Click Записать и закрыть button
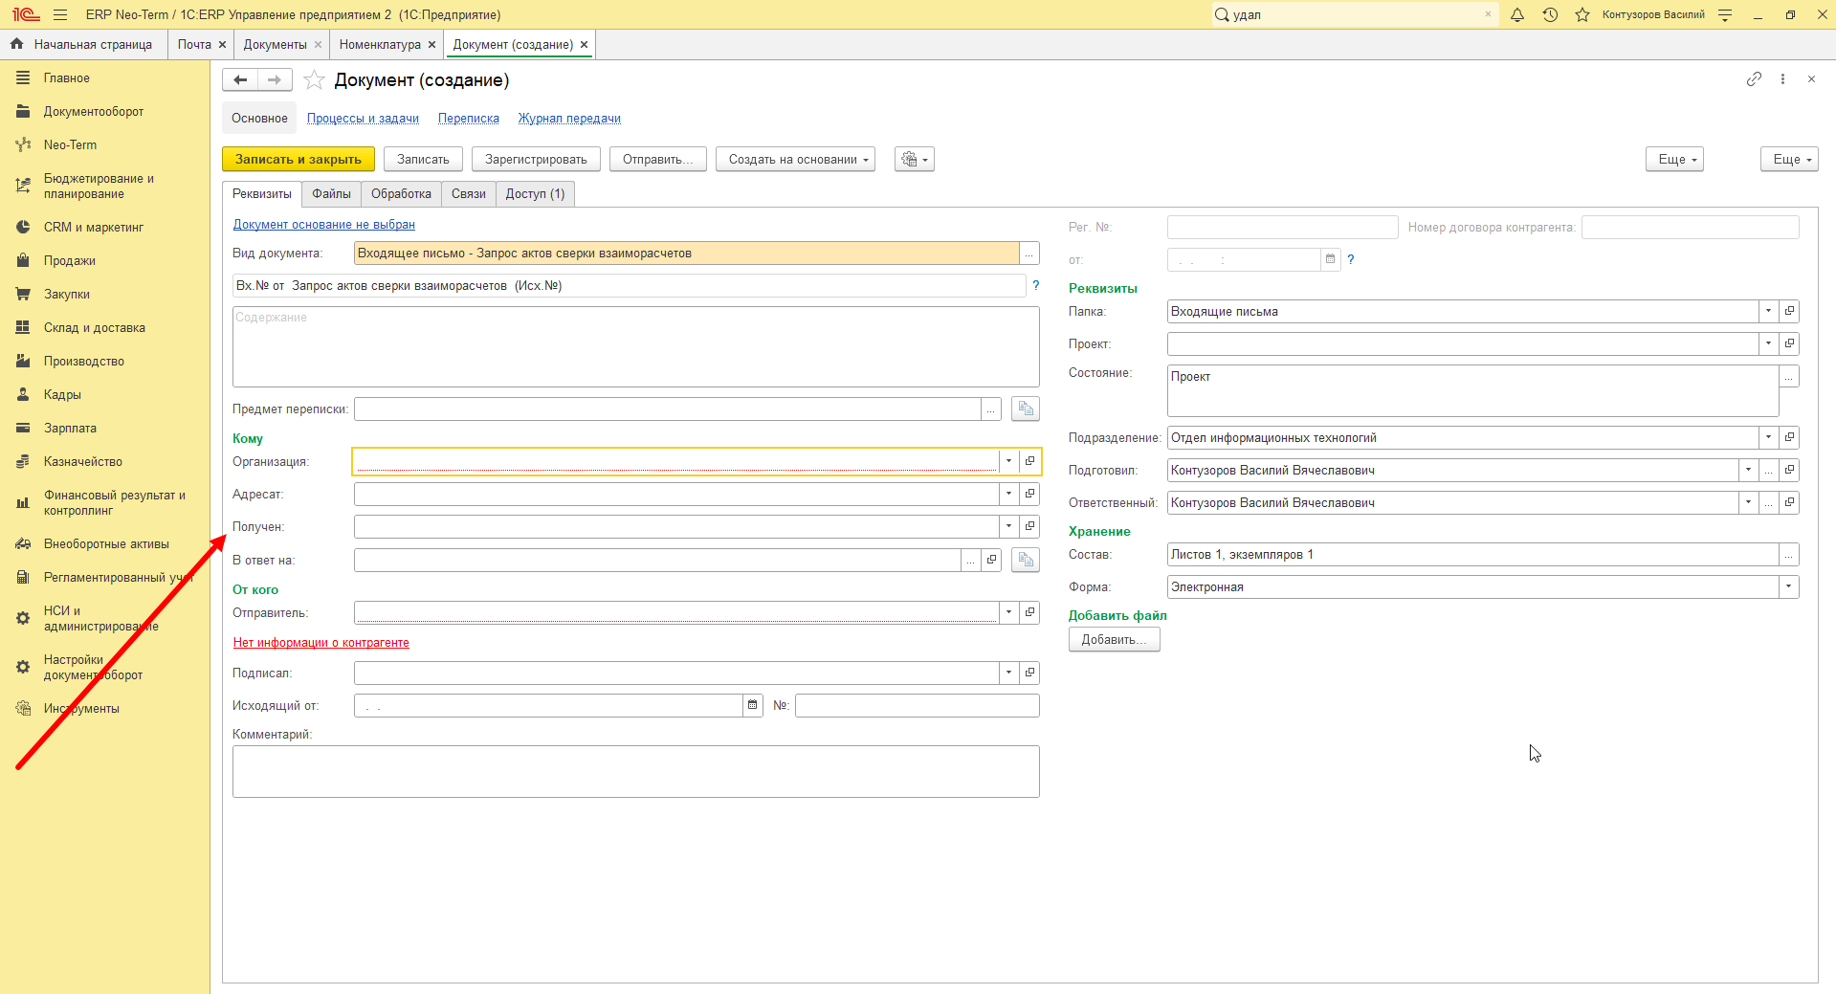Image resolution: width=1836 pixels, height=994 pixels. (x=299, y=159)
